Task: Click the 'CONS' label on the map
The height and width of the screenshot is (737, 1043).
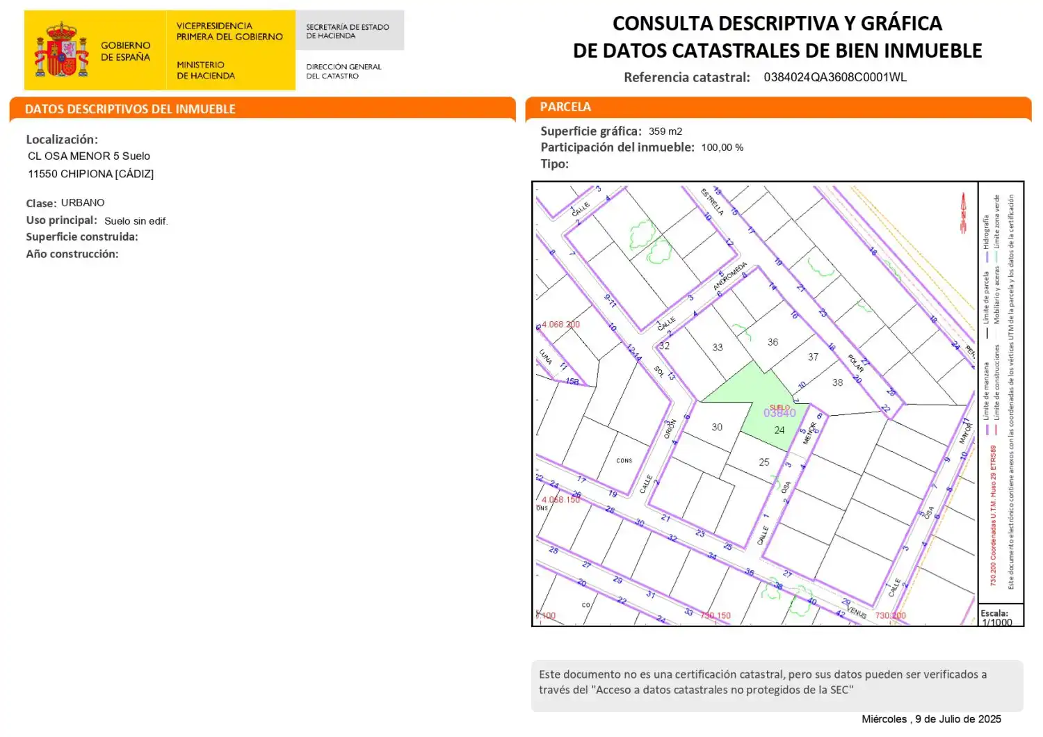Action: click(624, 461)
